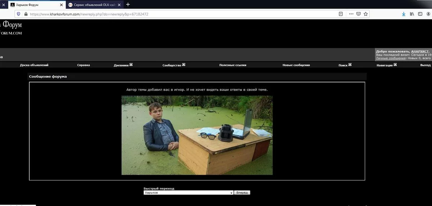This screenshot has width=432, height=206.
Task: Click the Форум logo header
Action: [x=11, y=28]
